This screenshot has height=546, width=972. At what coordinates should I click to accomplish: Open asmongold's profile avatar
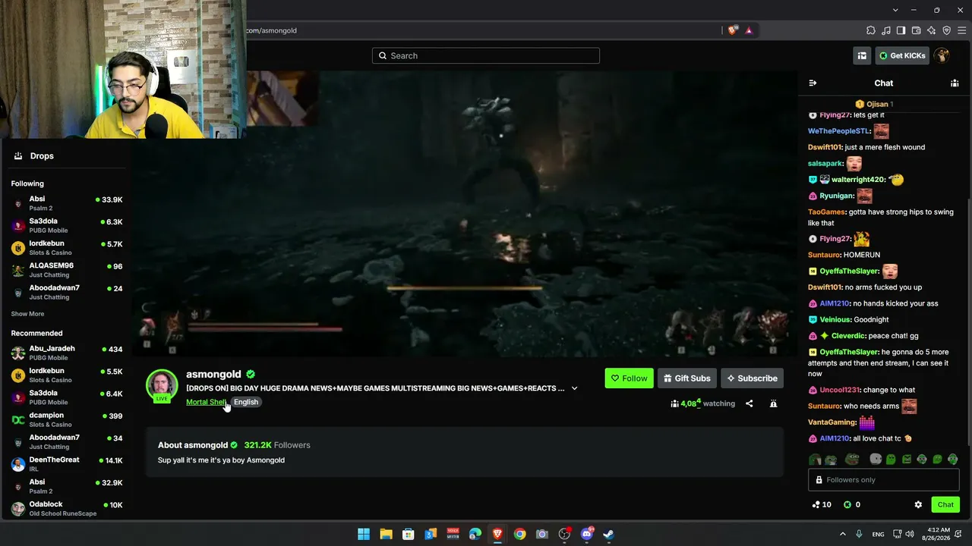[x=162, y=384]
